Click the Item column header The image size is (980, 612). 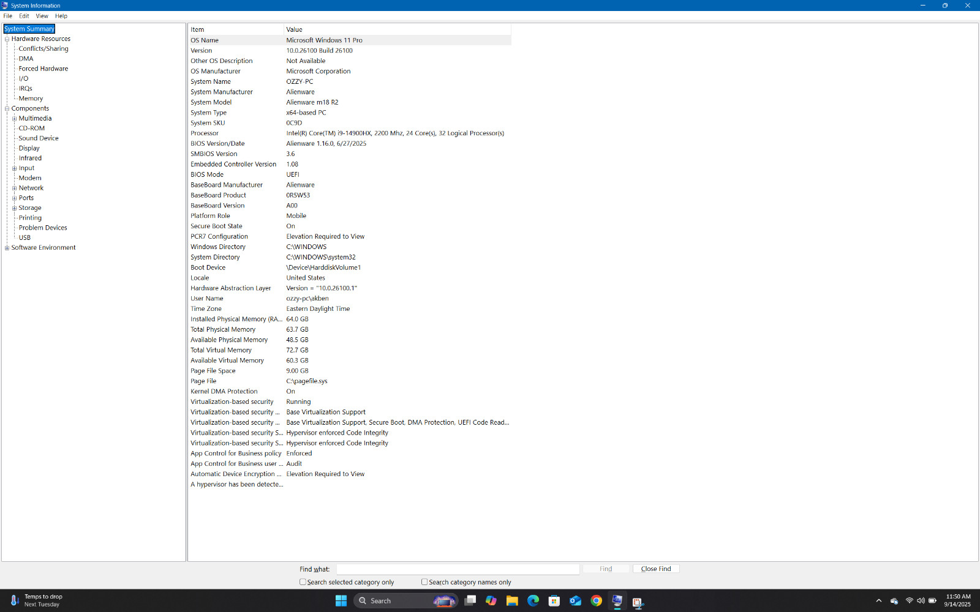[236, 29]
